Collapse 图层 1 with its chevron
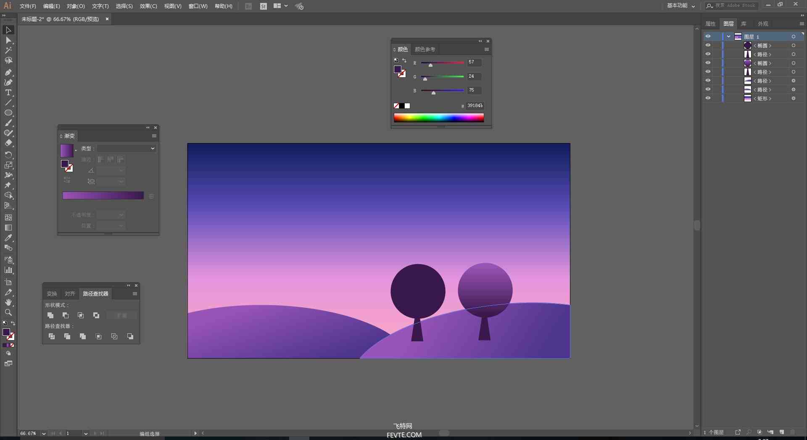Viewport: 807px width, 440px height. click(729, 37)
